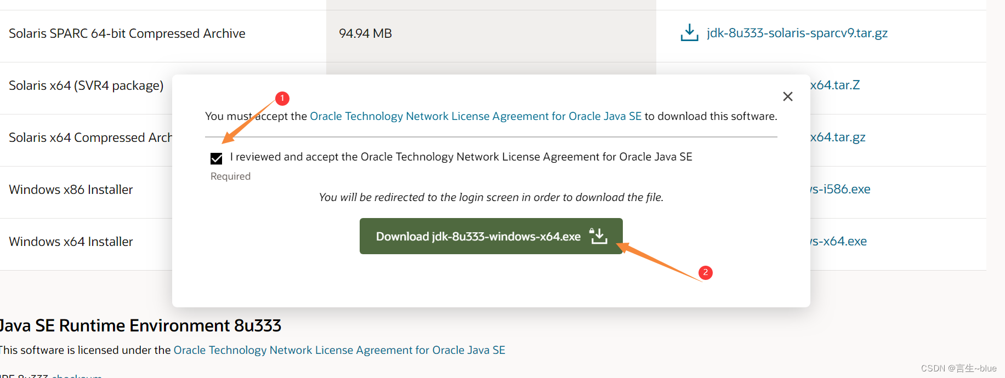Open the license agreement link under Java SE Runtime Environment
This screenshot has width=1005, height=378.
point(339,350)
